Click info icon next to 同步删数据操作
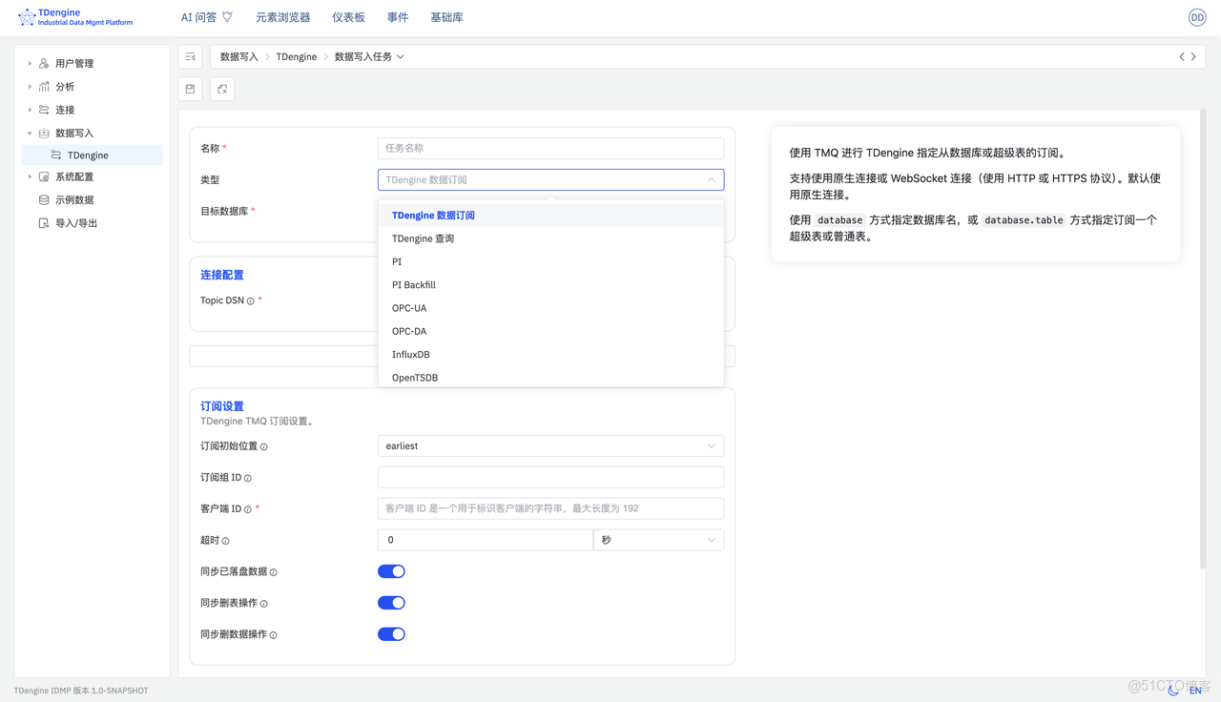The height and width of the screenshot is (702, 1221). tap(274, 635)
